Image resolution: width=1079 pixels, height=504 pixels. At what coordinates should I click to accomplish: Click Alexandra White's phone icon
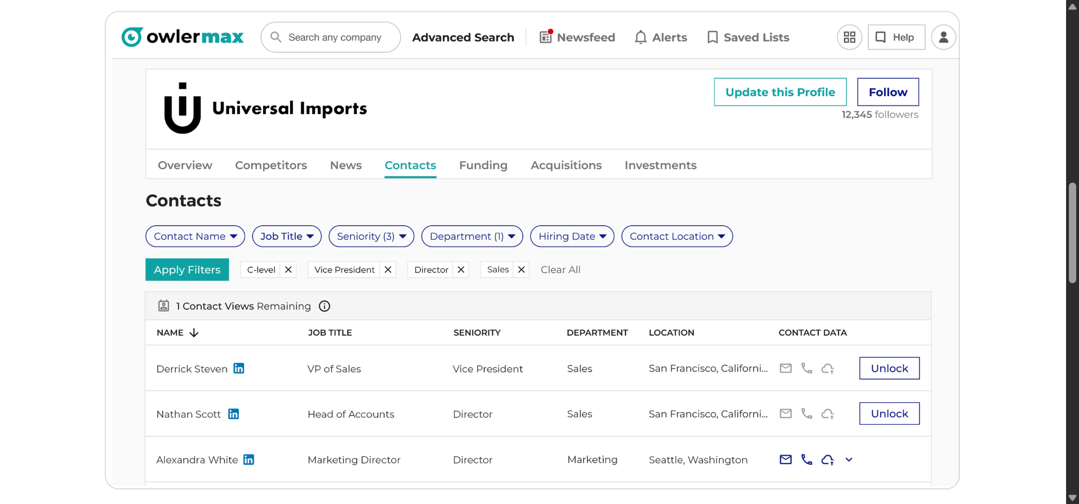click(x=807, y=460)
